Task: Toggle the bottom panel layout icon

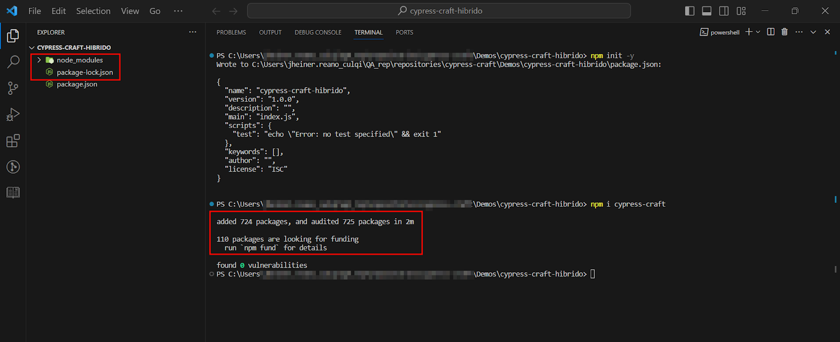Action: [x=707, y=11]
